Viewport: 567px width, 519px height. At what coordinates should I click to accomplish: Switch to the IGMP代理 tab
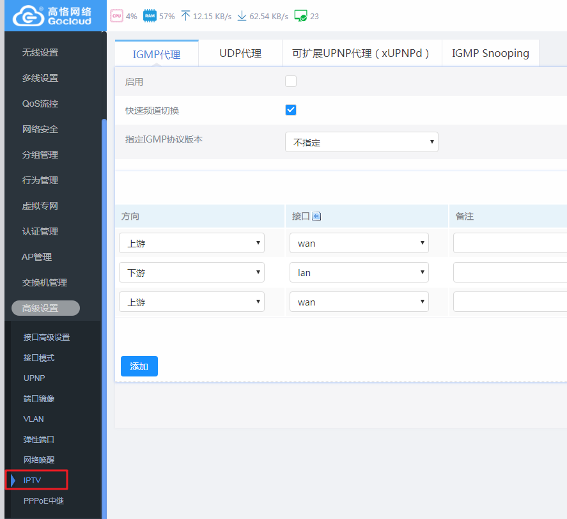coord(157,54)
